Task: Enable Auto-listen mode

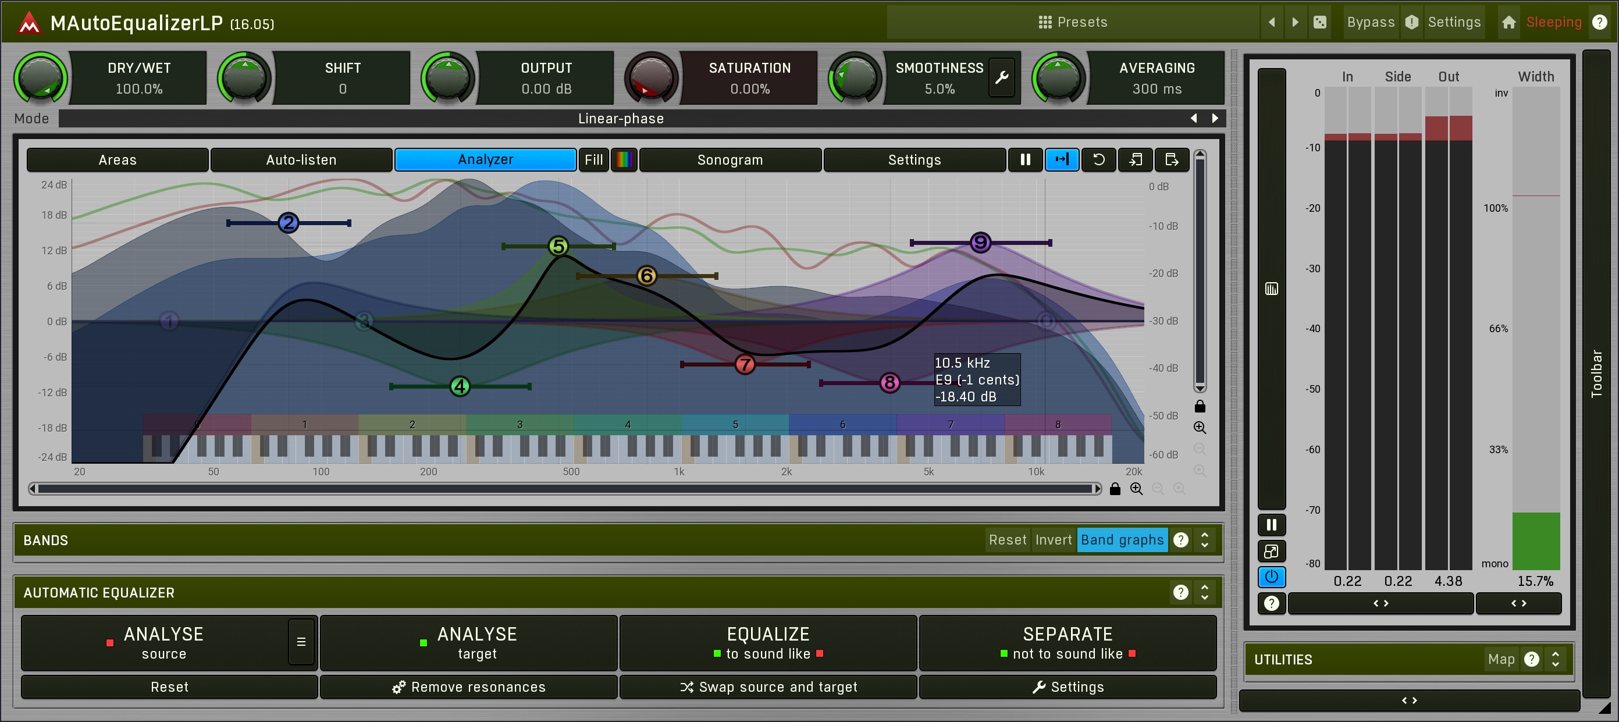Action: (x=301, y=159)
